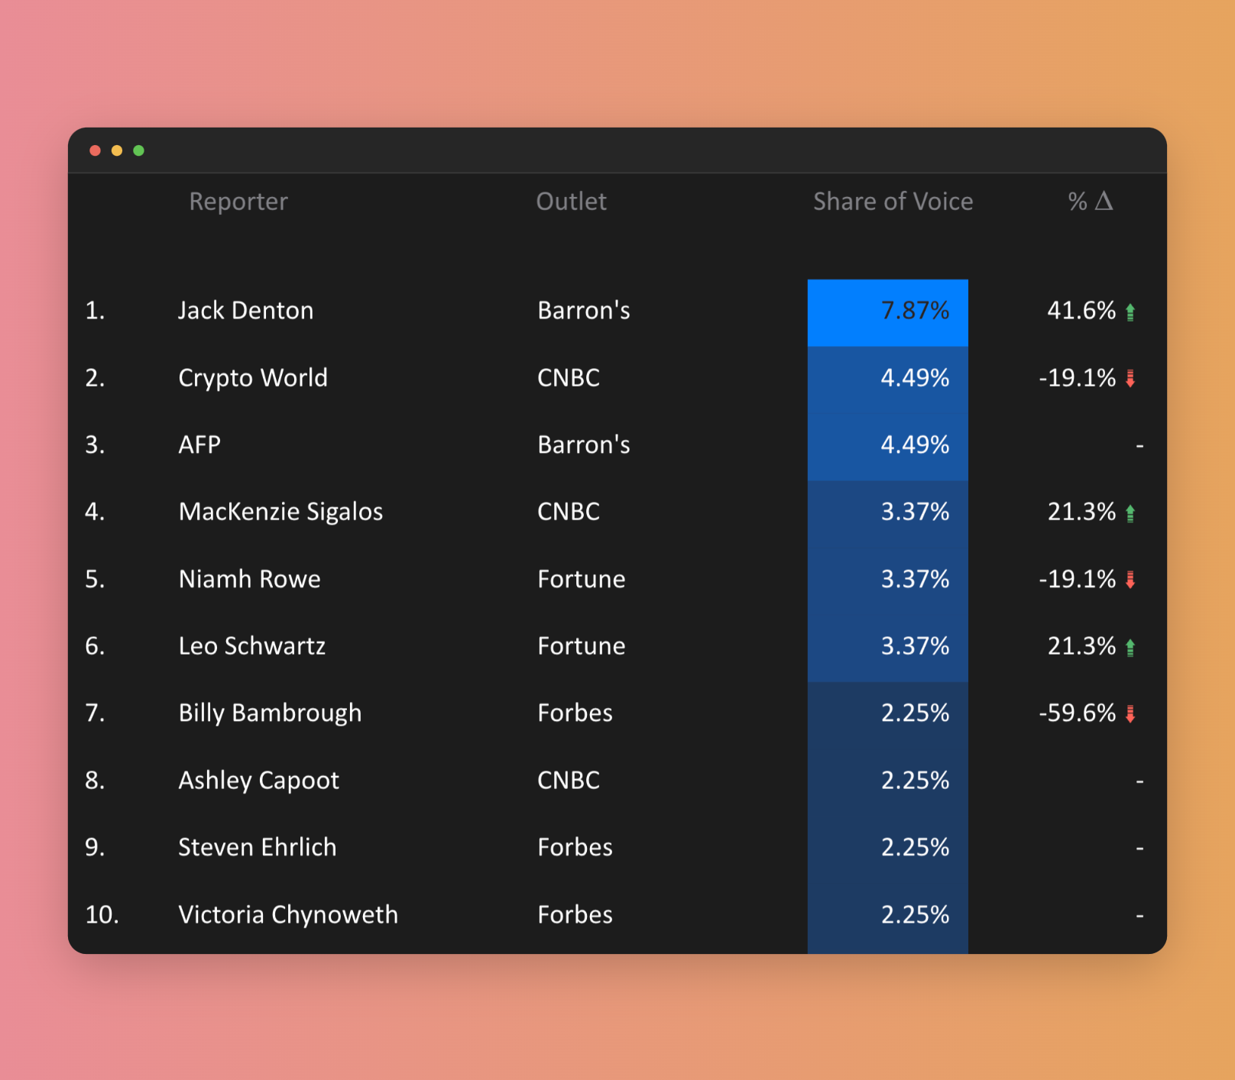
Task: Click red down arrow next to -59.6%
Action: (x=1130, y=713)
